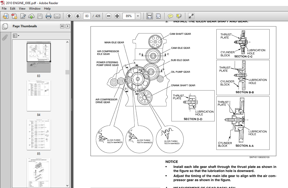The height and width of the screenshot is (188, 288).
Task: Zoom out with the minus button
Action: pos(108,16)
